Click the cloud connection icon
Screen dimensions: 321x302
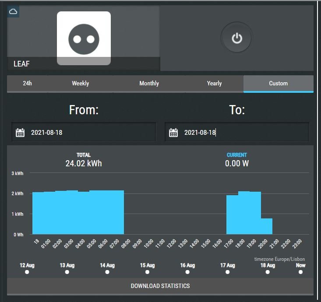point(13,11)
